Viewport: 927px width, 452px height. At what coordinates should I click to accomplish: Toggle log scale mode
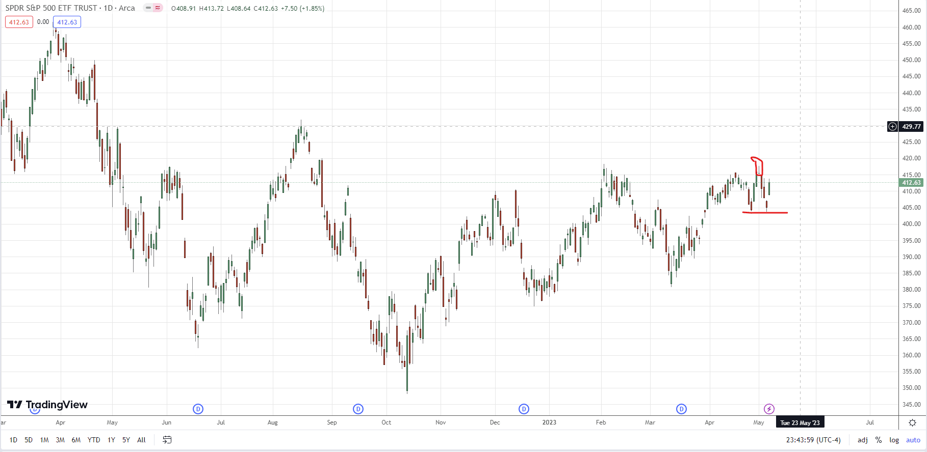click(x=894, y=440)
